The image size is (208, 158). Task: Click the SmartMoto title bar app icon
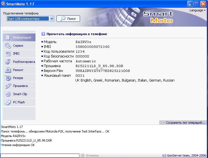[x=3, y=4]
